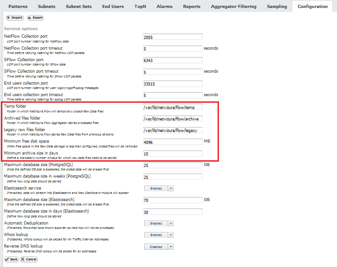Click the Minimum free disk space field
This screenshot has height=267, width=337.
[172, 142]
